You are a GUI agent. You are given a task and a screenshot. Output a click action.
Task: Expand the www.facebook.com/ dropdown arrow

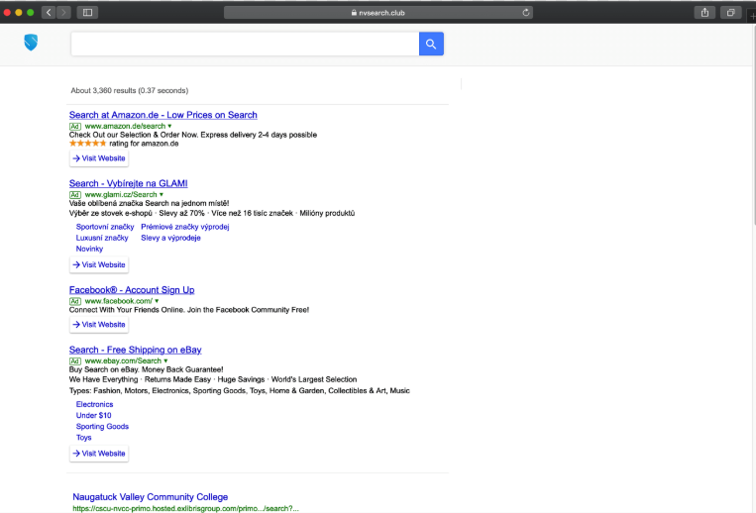click(x=157, y=301)
